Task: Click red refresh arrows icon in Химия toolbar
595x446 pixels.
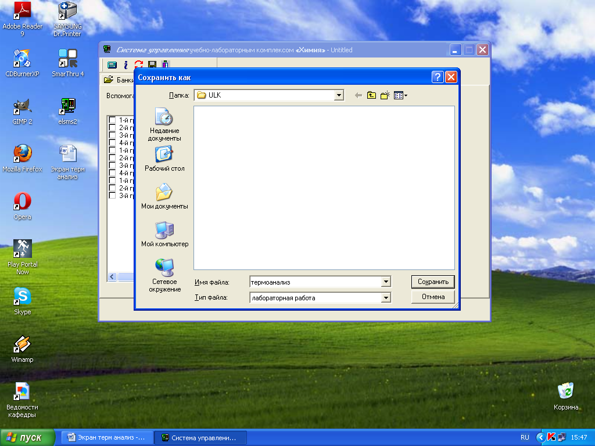Action: [x=139, y=65]
